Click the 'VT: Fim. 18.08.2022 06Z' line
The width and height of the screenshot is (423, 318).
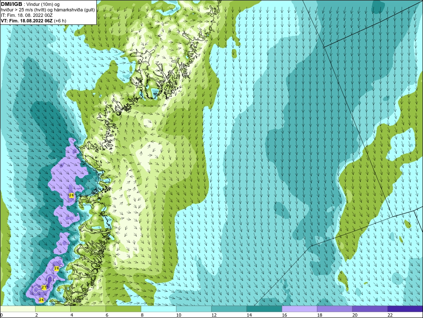[x=27, y=21]
